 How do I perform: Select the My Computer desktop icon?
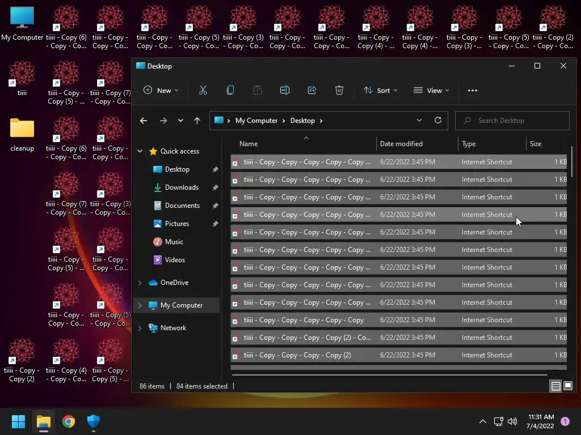(x=22, y=24)
